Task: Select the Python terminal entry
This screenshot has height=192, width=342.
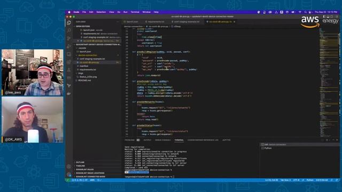Action: (300, 148)
